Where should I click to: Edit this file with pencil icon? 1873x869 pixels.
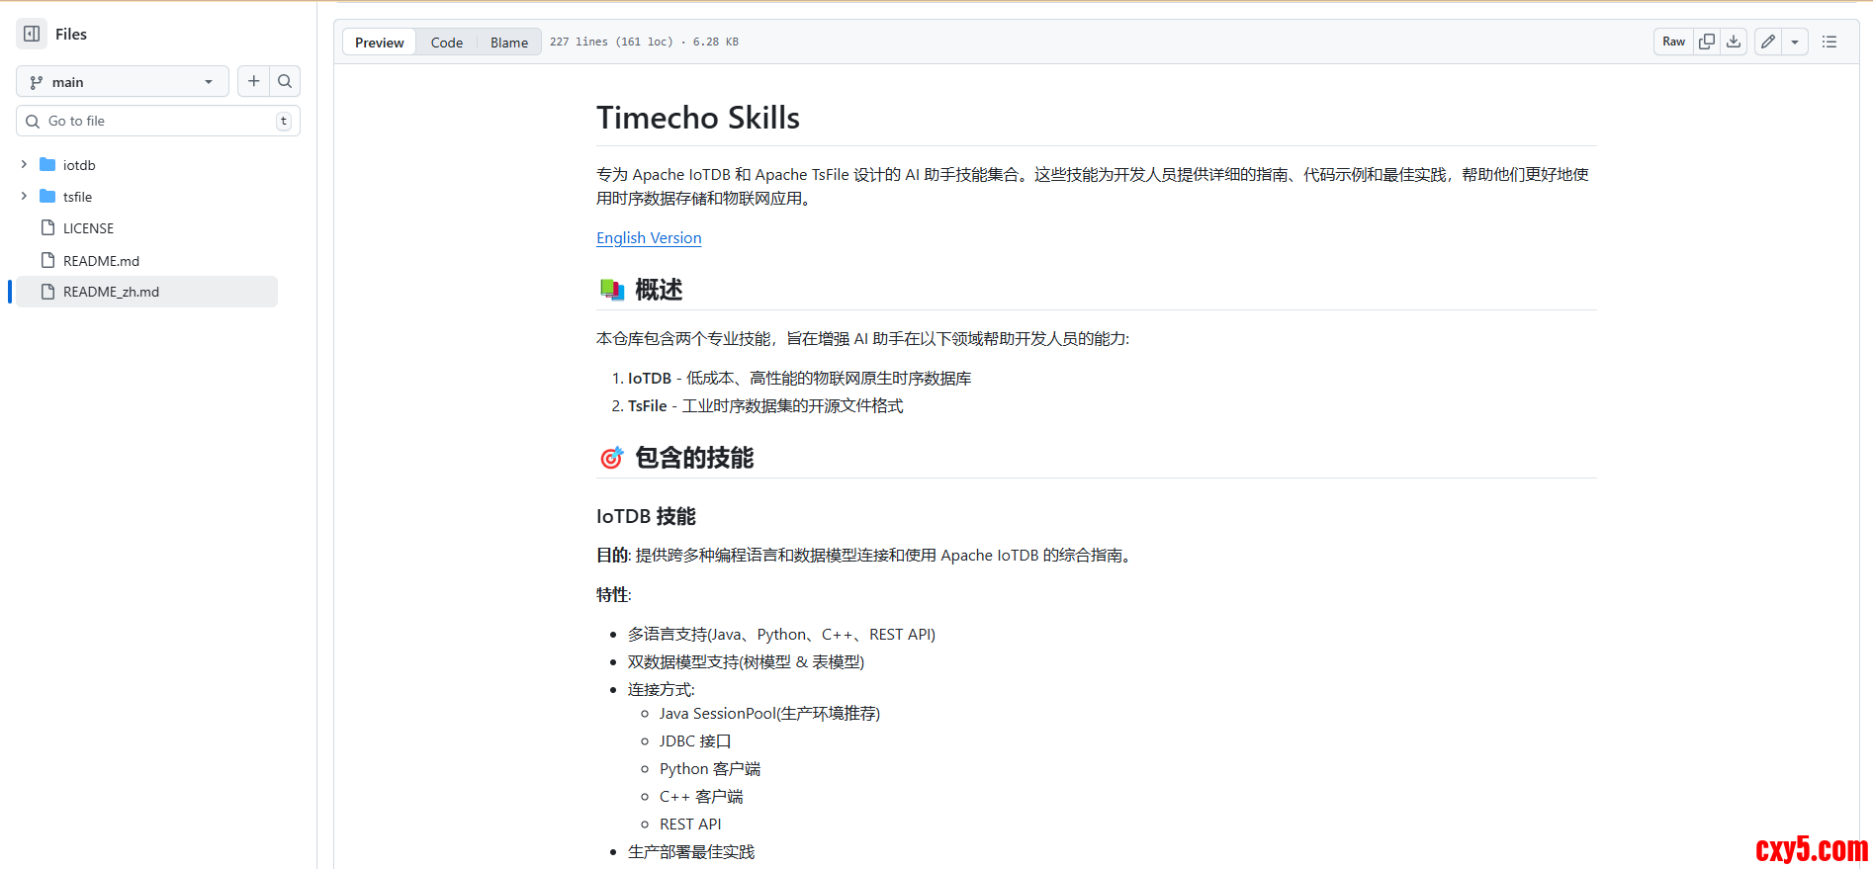tap(1768, 42)
